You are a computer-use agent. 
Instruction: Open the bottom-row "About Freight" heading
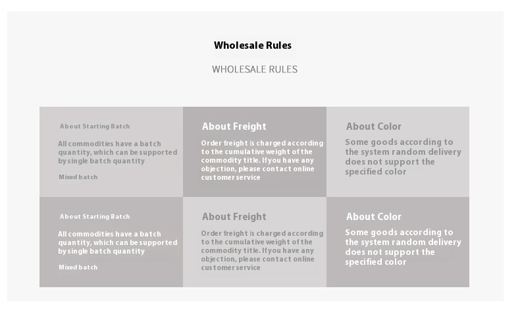[x=234, y=217]
